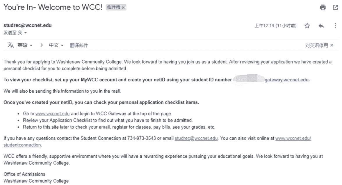This screenshot has height=185, width=342.
Task: Print this email with the printer icon
Action: click(x=323, y=8)
